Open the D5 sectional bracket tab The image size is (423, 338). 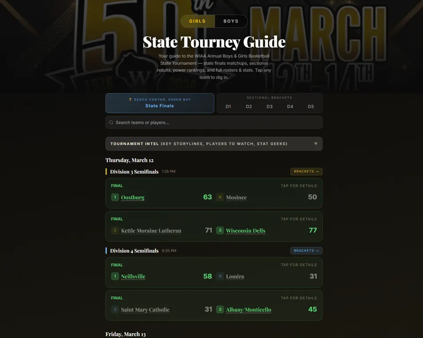click(311, 107)
